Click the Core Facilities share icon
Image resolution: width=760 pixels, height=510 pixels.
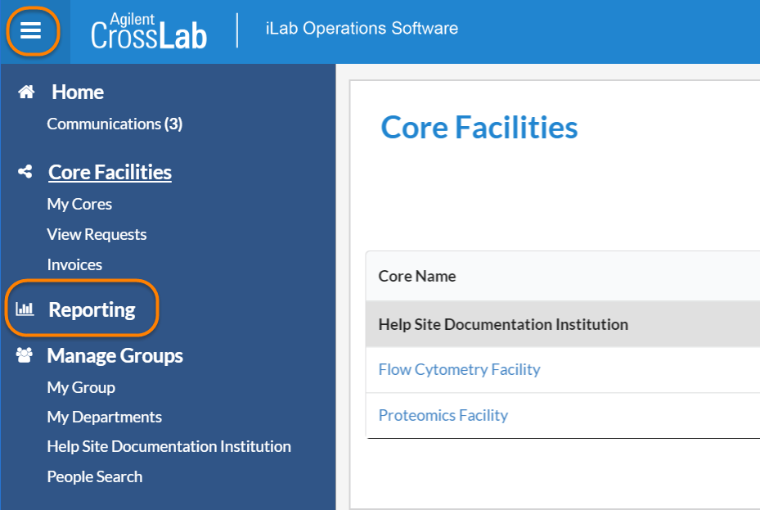[x=25, y=172]
